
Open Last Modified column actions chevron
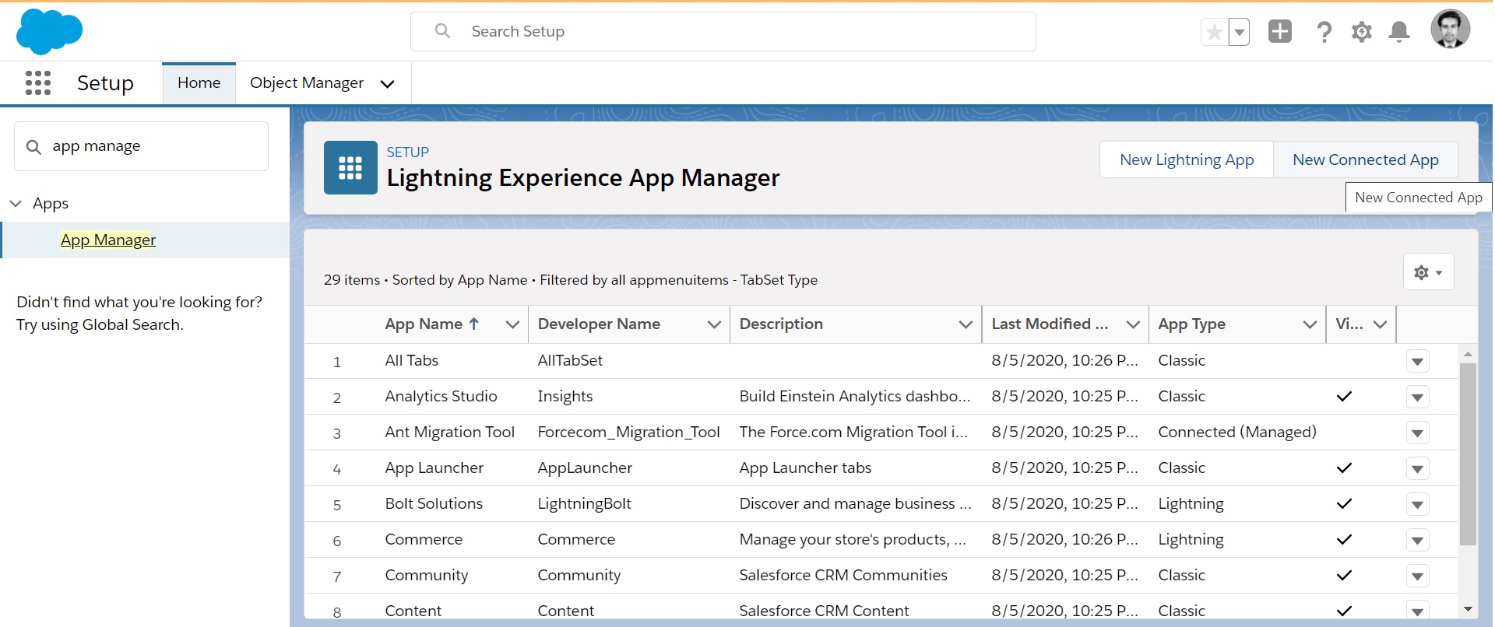(x=1133, y=325)
